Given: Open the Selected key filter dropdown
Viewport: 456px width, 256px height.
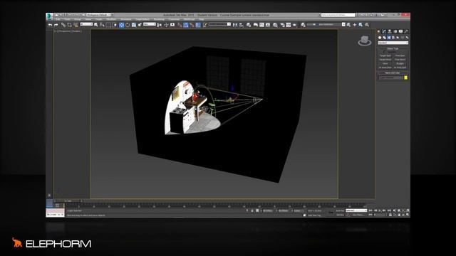Looking at the screenshot, I should click(356, 210).
